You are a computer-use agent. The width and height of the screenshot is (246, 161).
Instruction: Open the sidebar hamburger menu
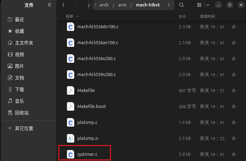pyautogui.click(x=50, y=5)
